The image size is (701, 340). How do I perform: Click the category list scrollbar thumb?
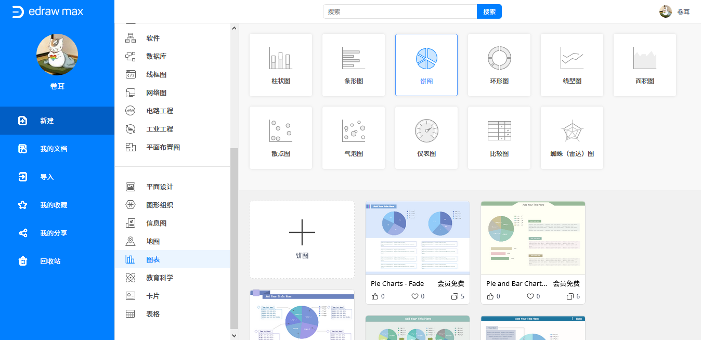(234, 238)
